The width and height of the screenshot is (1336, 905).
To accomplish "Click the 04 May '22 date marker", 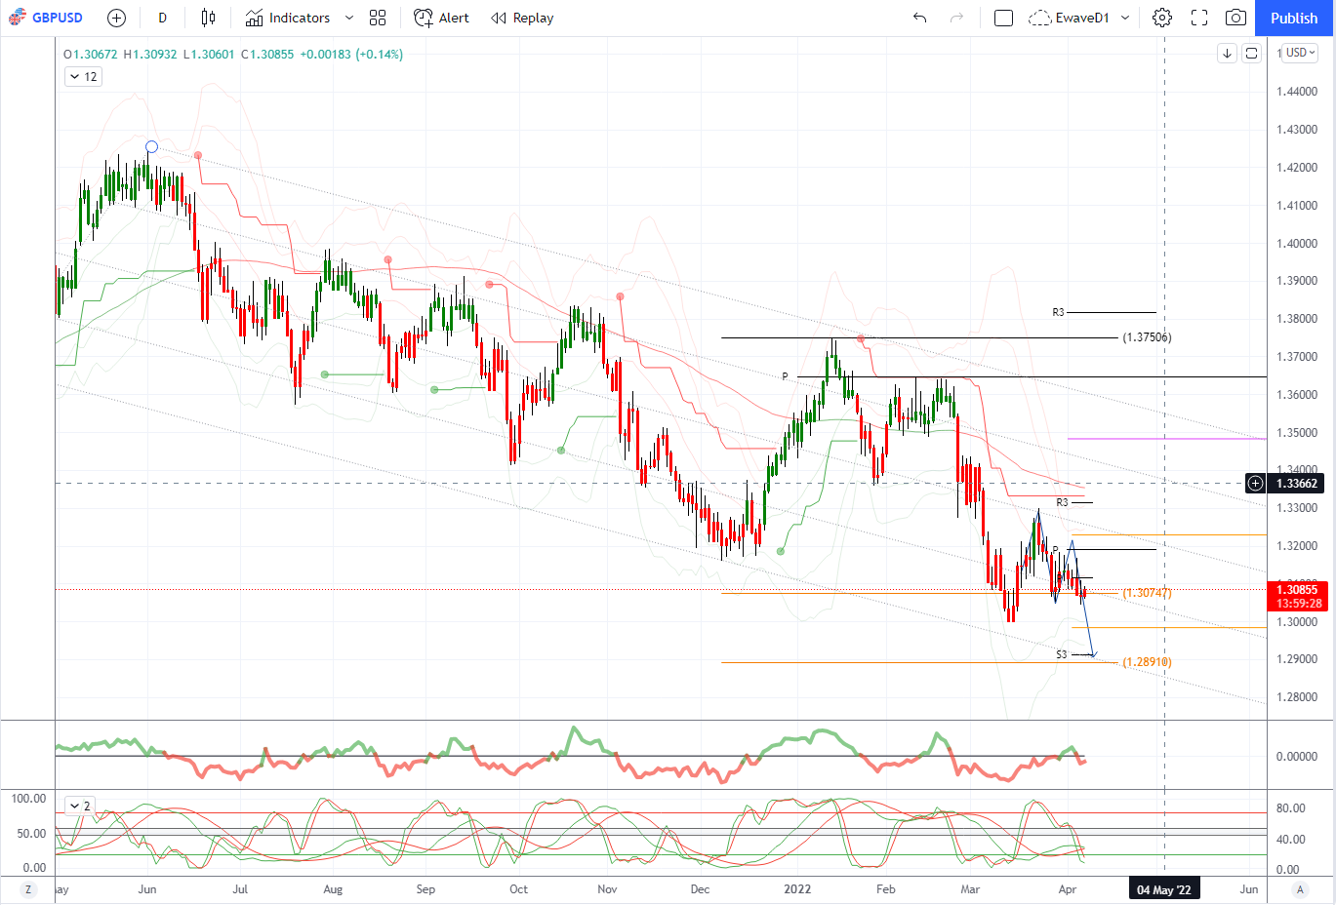I will point(1164,889).
